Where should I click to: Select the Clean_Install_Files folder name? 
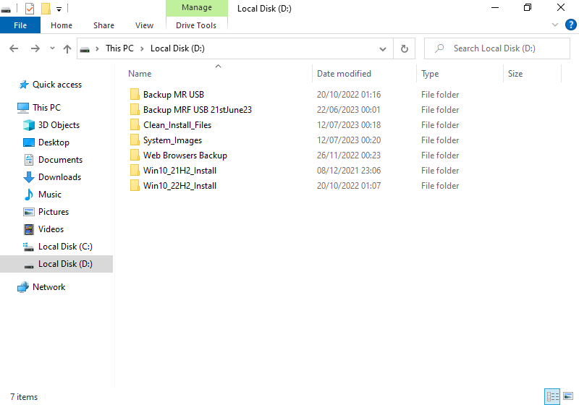tap(177, 124)
